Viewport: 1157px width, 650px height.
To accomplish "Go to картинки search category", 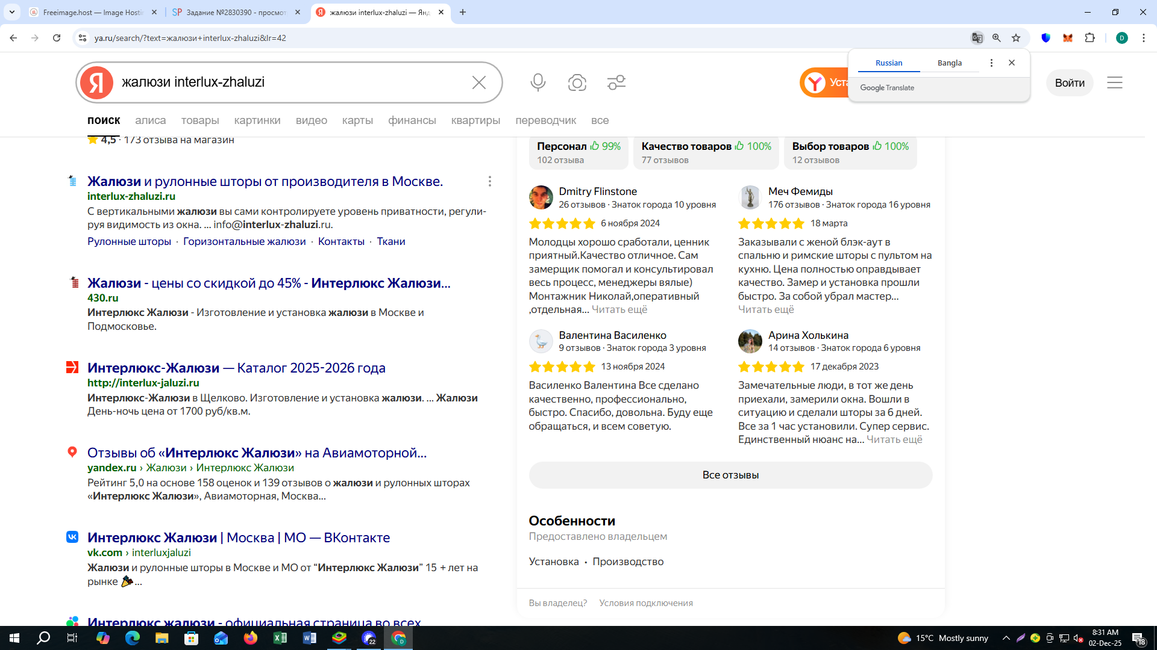I will click(257, 120).
